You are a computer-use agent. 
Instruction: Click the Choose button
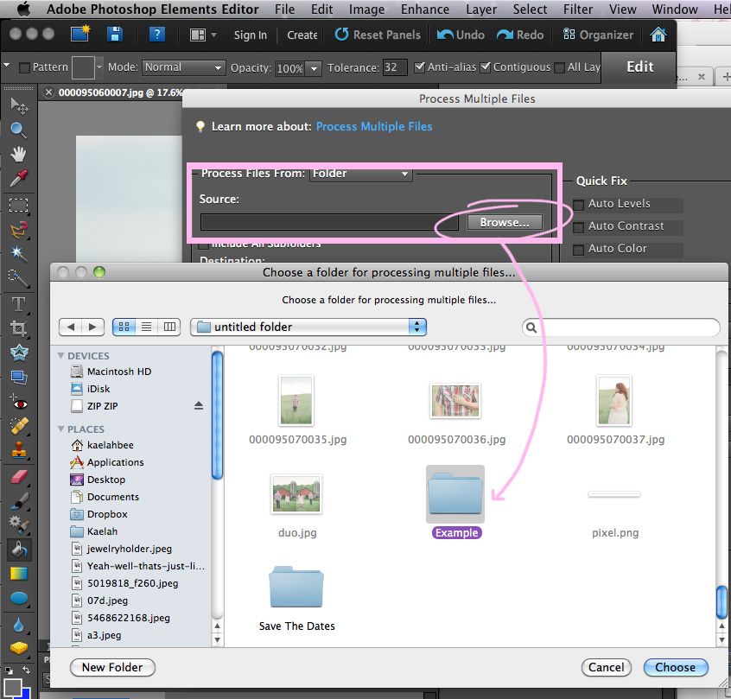(675, 667)
